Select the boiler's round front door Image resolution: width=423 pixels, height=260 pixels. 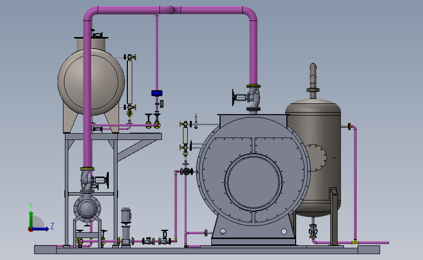253,182
